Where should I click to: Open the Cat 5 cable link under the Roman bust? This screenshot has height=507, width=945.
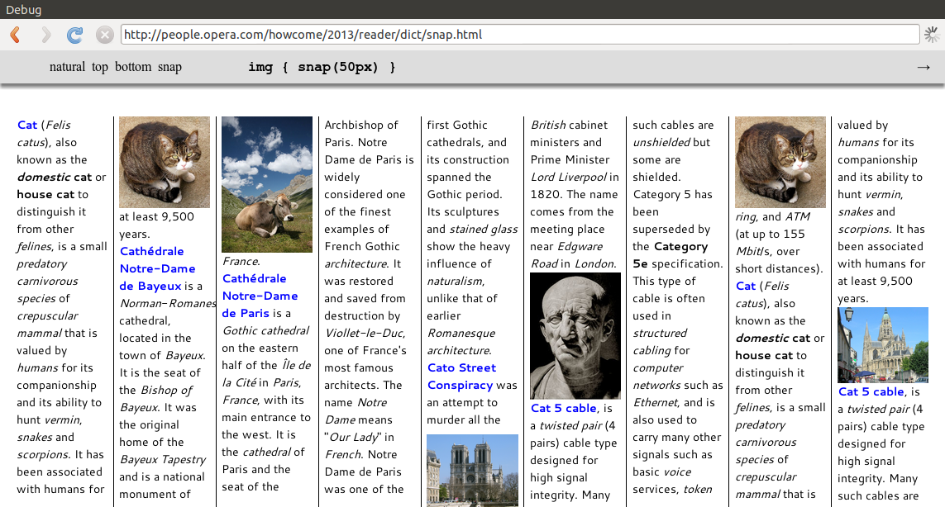point(564,408)
